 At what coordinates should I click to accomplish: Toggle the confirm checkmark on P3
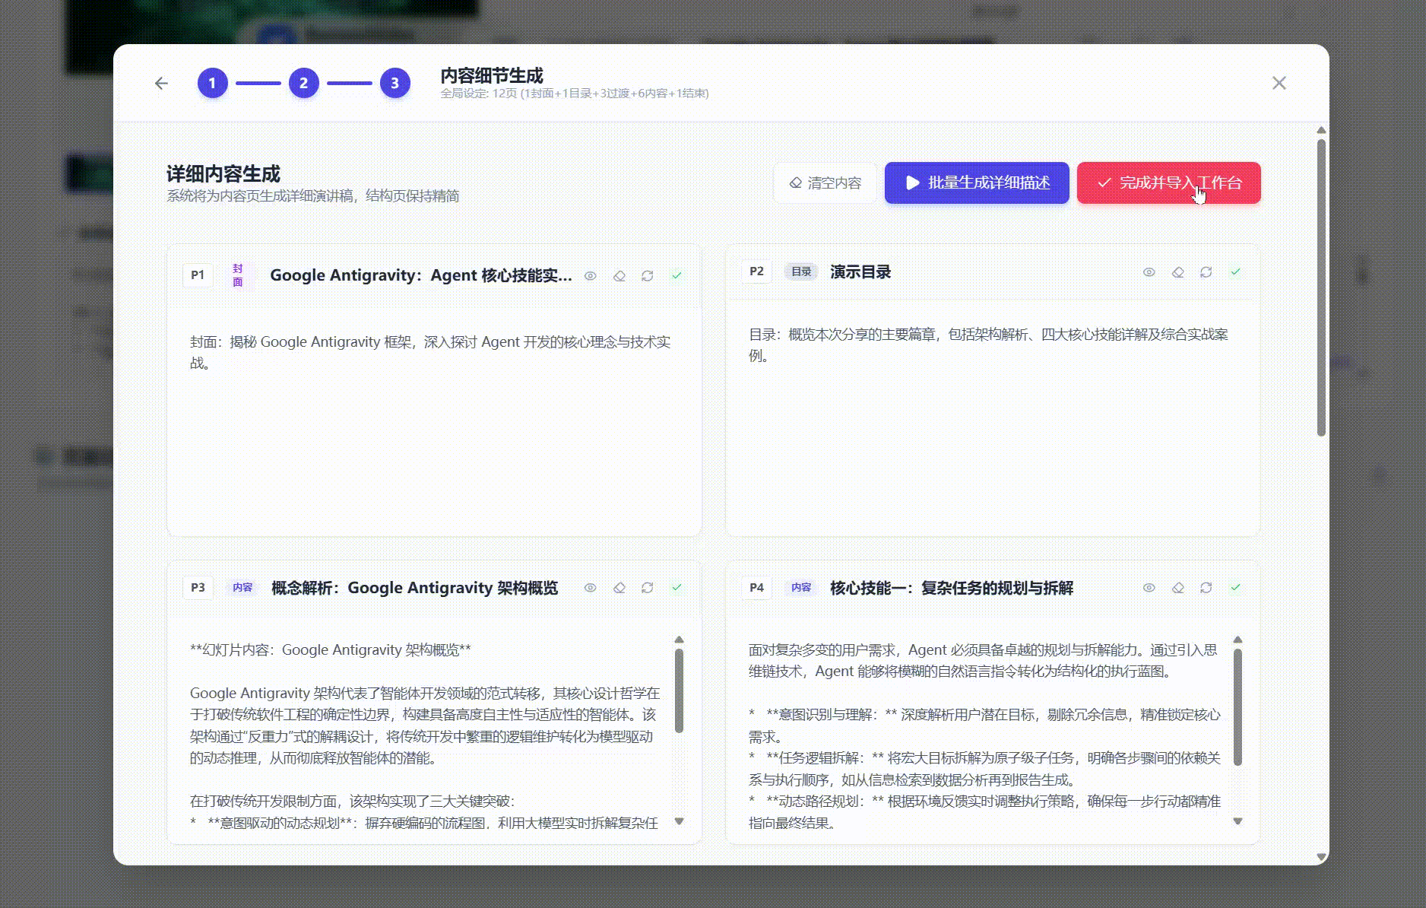coord(677,588)
